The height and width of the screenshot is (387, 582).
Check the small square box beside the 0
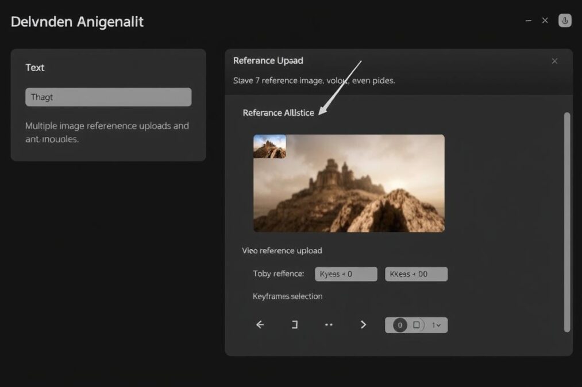click(417, 325)
